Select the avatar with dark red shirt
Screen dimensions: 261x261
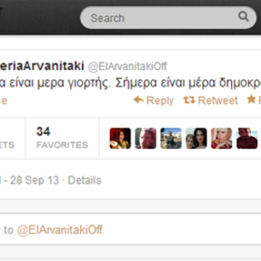point(247,138)
